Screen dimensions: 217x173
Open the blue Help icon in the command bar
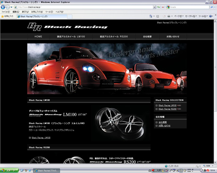211,16
